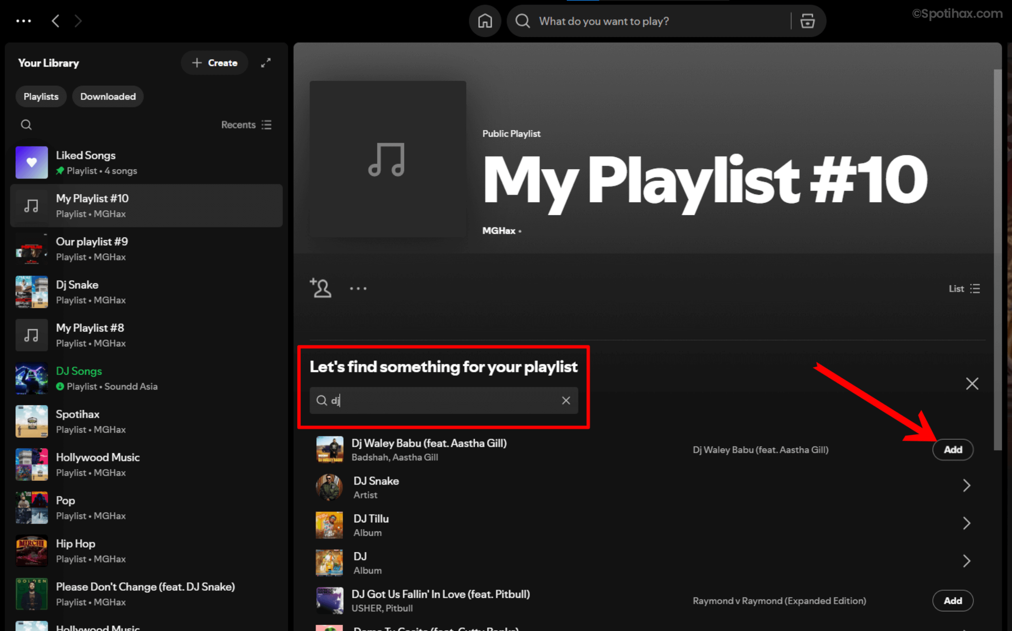Open Raymond v Raymond (Expanded Edition) album link

[x=779, y=601]
